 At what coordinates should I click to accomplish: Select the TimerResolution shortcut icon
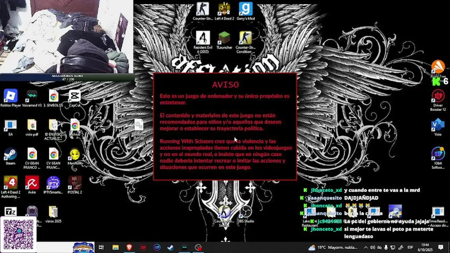tap(438, 216)
